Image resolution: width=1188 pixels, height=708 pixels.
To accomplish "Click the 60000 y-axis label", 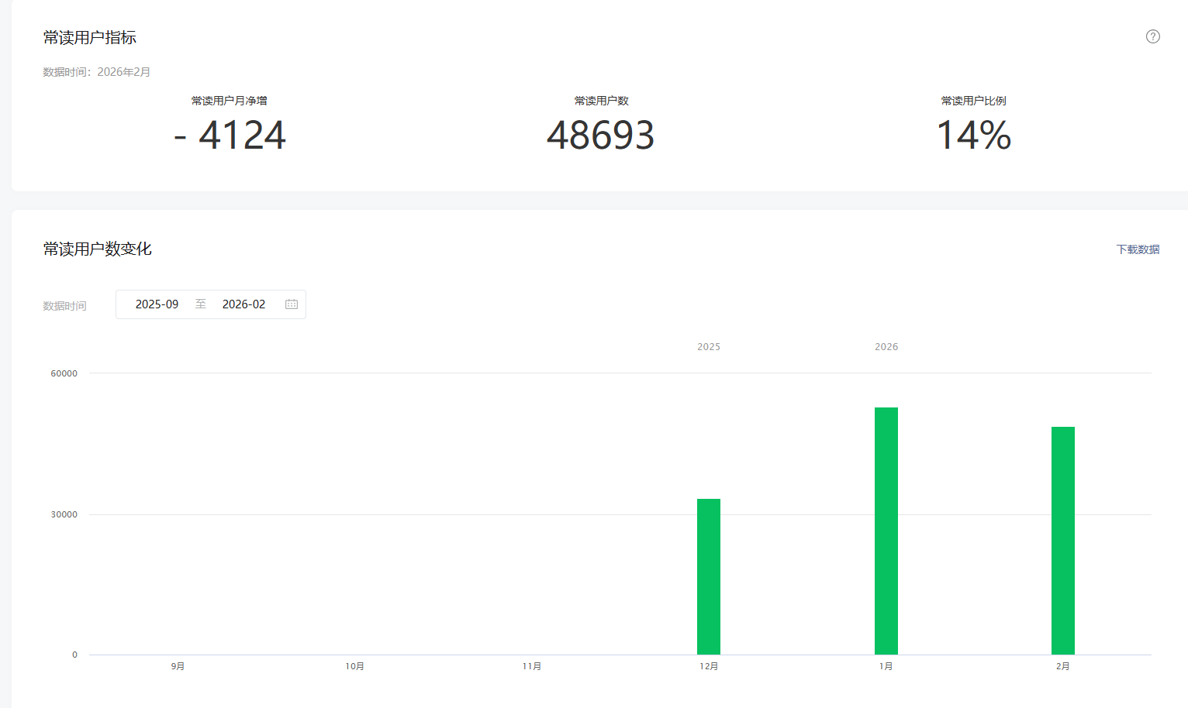I will (x=64, y=373).
